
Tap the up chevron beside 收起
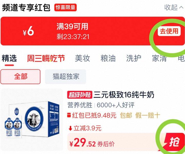click(x=181, y=7)
